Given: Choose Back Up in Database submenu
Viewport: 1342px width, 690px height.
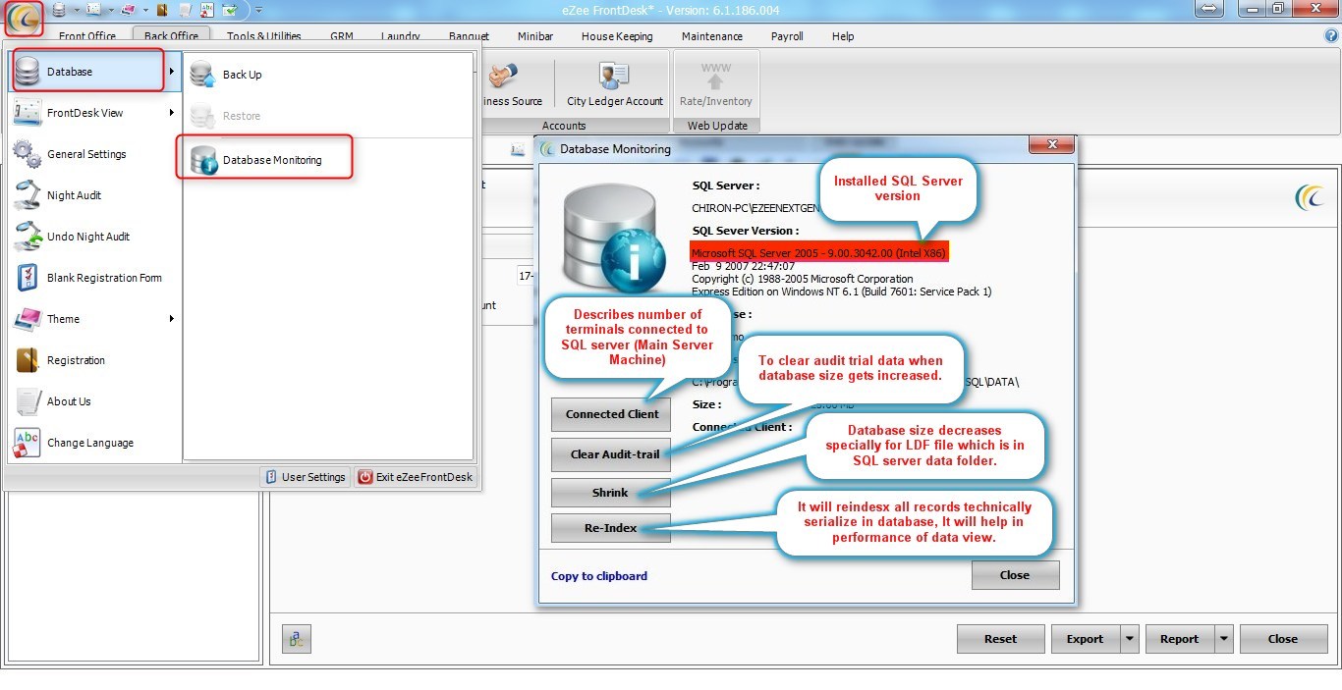Looking at the screenshot, I should [328, 75].
